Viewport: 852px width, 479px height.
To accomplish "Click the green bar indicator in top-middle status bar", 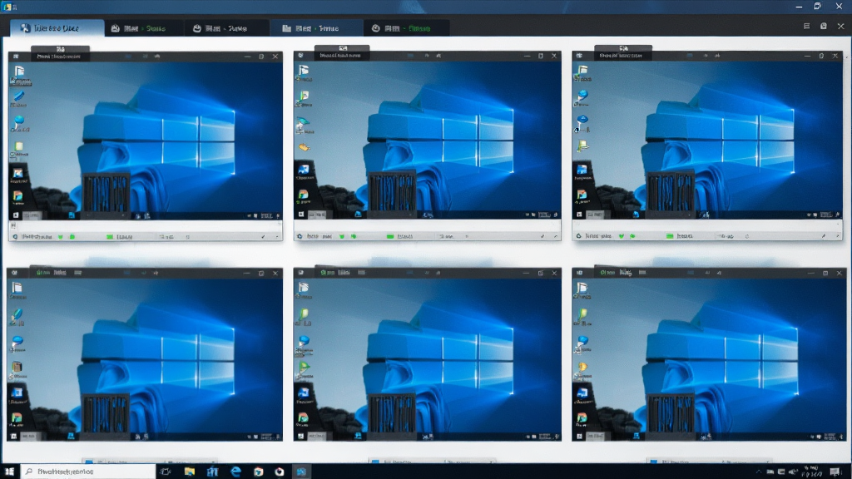I will [389, 236].
